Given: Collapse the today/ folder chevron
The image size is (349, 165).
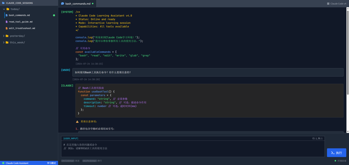Looking at the screenshot, I should [4, 9].
